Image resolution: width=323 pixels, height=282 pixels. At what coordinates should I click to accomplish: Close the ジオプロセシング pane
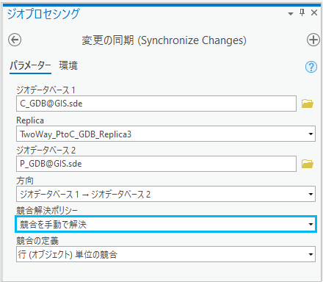(x=314, y=12)
